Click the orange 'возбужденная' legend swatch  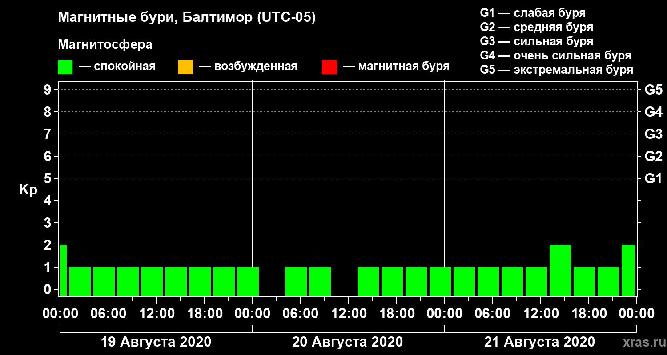[185, 67]
